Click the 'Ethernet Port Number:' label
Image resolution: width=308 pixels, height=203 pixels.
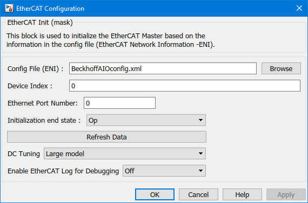click(43, 103)
